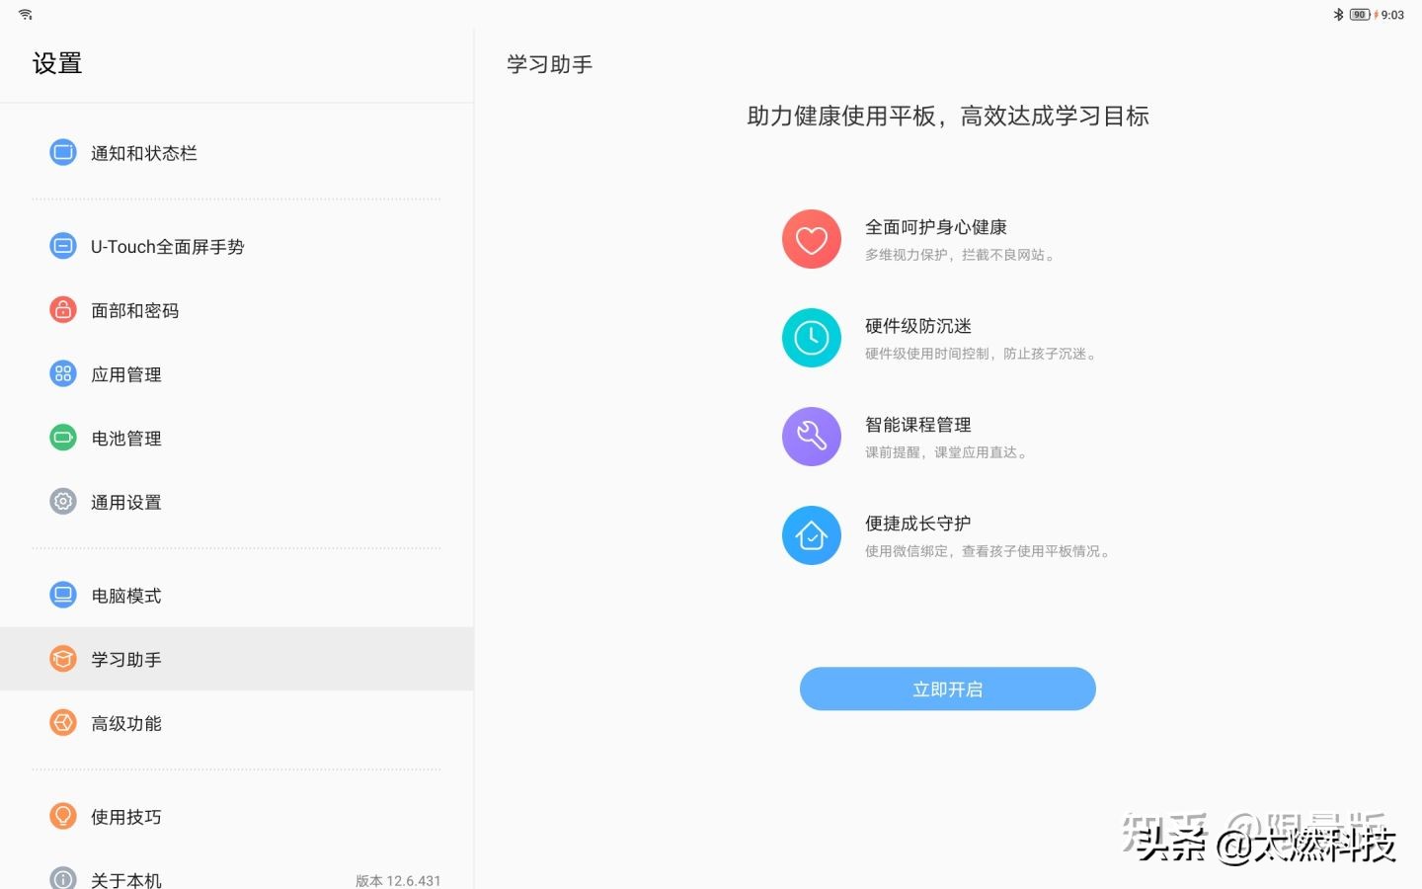Click the battery level indicator showing 90
Screen dimensions: 1422x889
click(1359, 14)
